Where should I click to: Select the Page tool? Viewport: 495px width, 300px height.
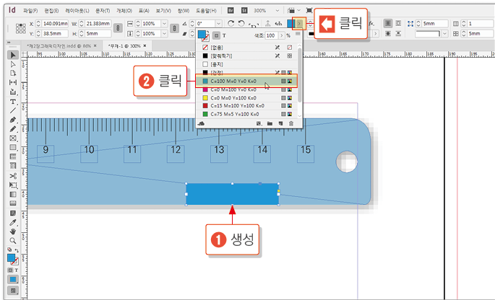click(13, 73)
